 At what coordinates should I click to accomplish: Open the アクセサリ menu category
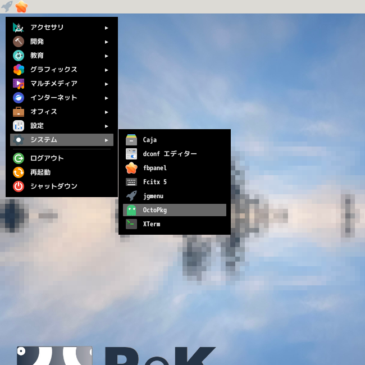62,28
